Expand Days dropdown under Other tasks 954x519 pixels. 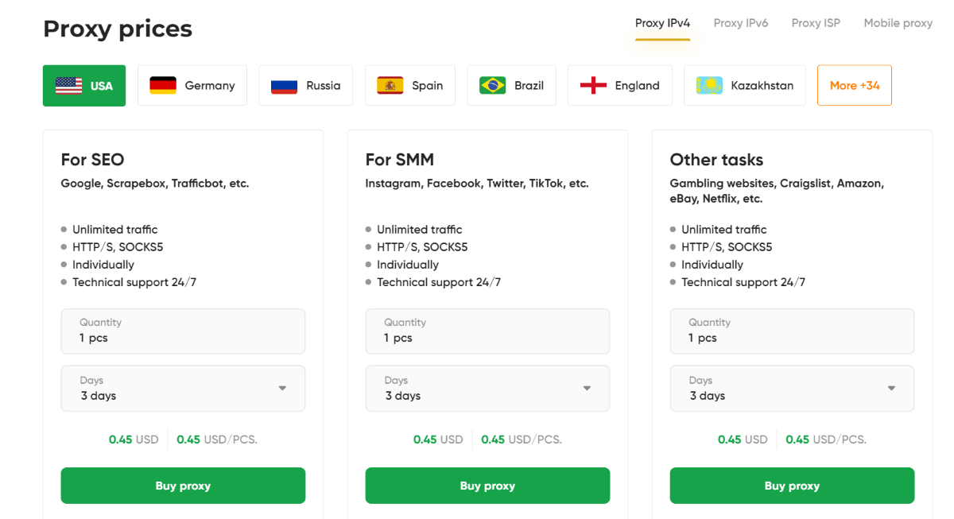[792, 388]
